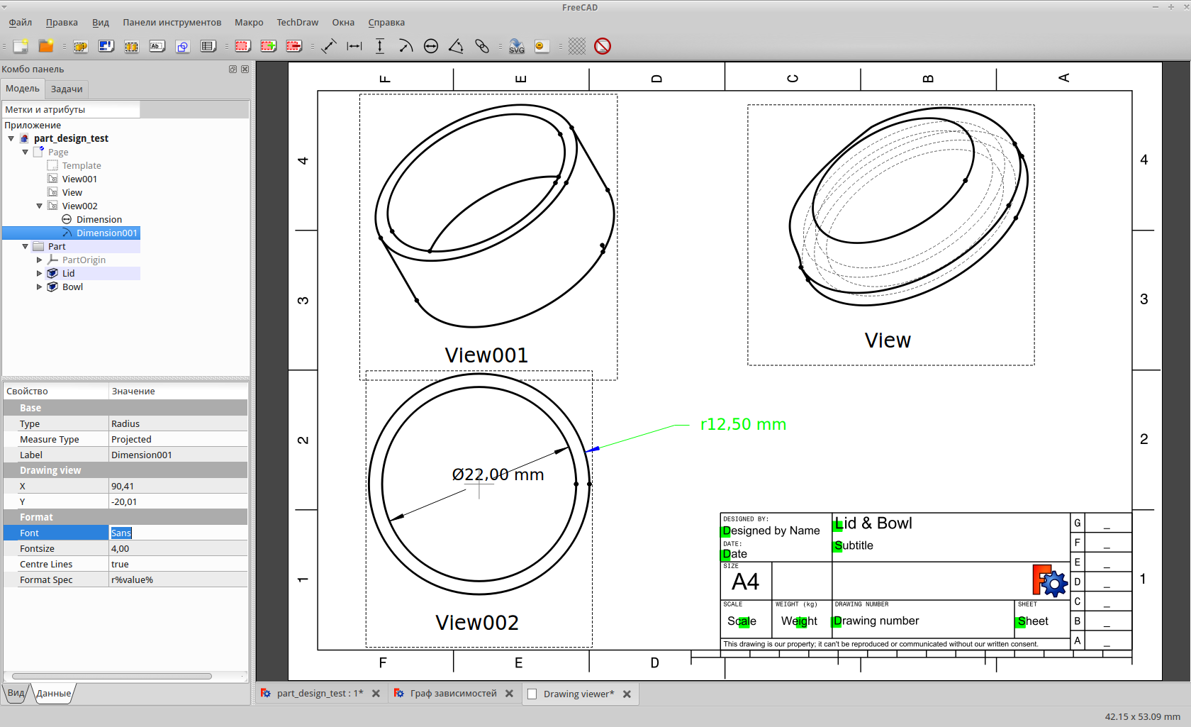Image resolution: width=1191 pixels, height=727 pixels.
Task: Select the Radius dimension tool
Action: 406,45
